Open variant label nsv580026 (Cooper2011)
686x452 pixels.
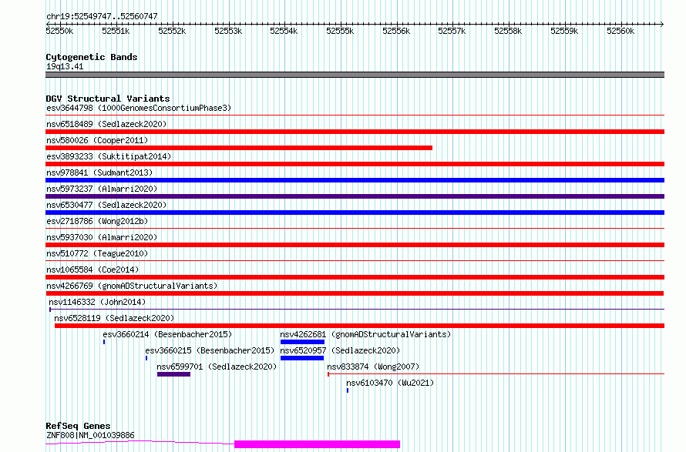click(x=97, y=140)
